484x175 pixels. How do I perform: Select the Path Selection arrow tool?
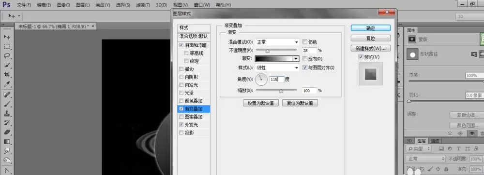[x=7, y=171]
